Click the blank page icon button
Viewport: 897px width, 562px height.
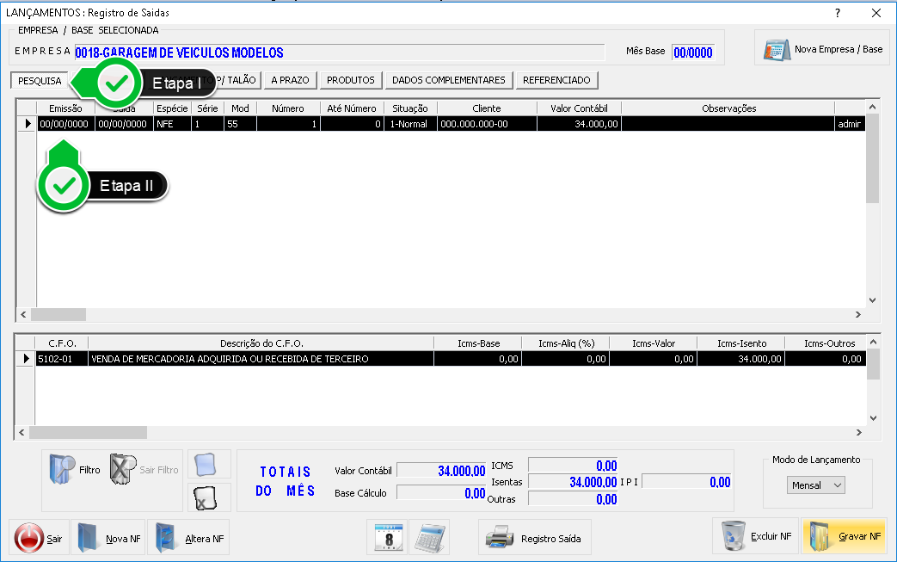pyautogui.click(x=209, y=465)
